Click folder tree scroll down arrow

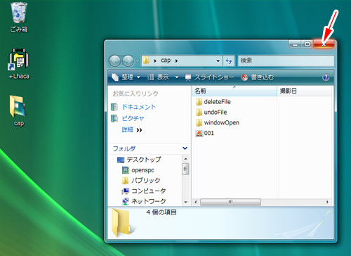coord(186,202)
